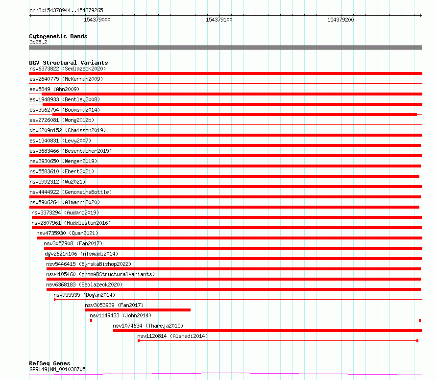The width and height of the screenshot is (436, 380).
Task: Open variant nsv5992312 (Wu2021)
Action: tap(57, 182)
